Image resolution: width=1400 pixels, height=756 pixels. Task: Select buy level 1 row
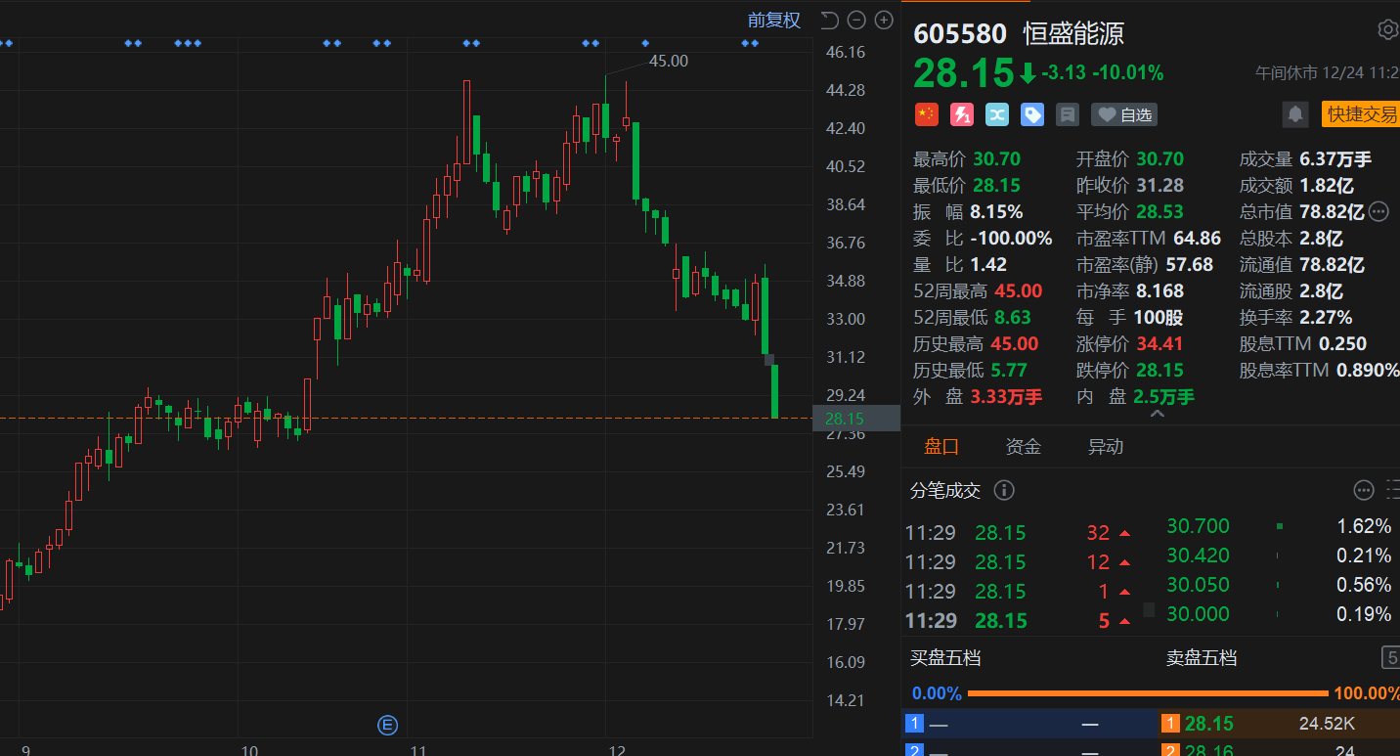[x=1029, y=724]
